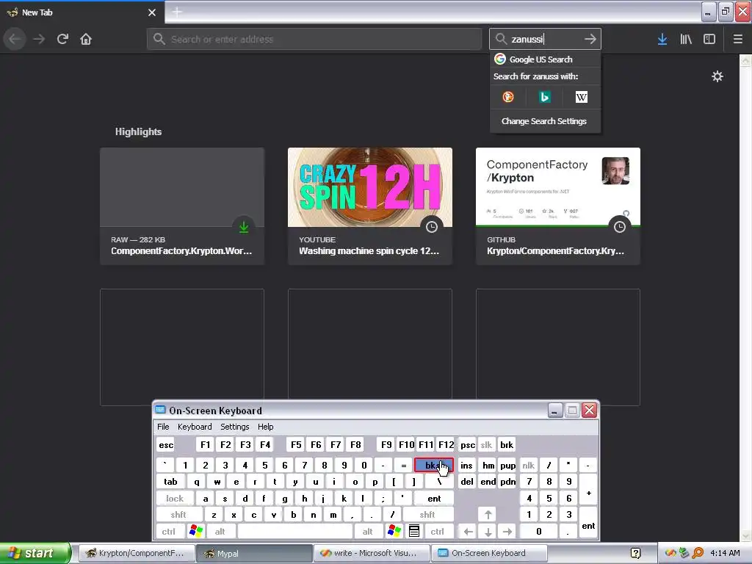Image resolution: width=752 pixels, height=564 pixels.
Task: Click the system clock showing 4:14 AM
Action: tap(725, 553)
